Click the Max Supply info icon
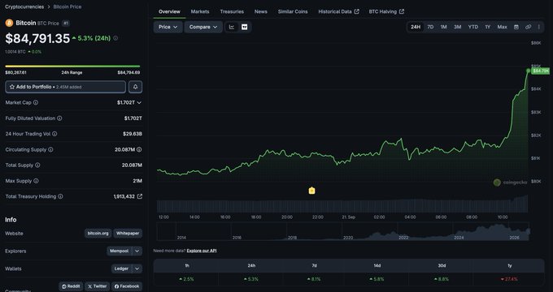The width and height of the screenshot is (553, 292). point(36,181)
